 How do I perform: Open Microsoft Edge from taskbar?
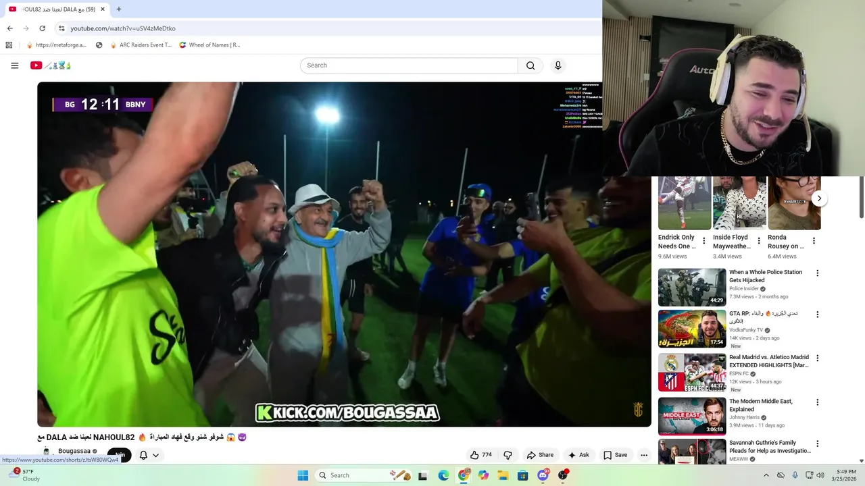443,475
